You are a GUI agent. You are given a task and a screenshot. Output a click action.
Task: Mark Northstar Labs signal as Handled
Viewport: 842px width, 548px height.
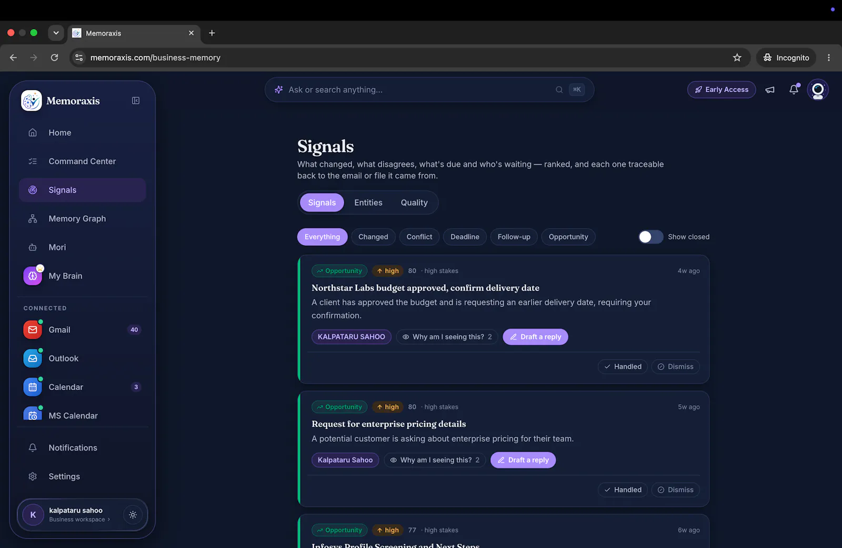pyautogui.click(x=623, y=366)
